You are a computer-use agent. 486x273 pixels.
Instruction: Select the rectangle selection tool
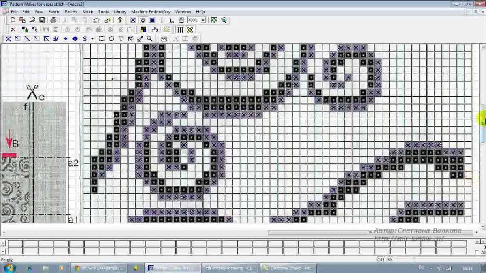coord(102,39)
